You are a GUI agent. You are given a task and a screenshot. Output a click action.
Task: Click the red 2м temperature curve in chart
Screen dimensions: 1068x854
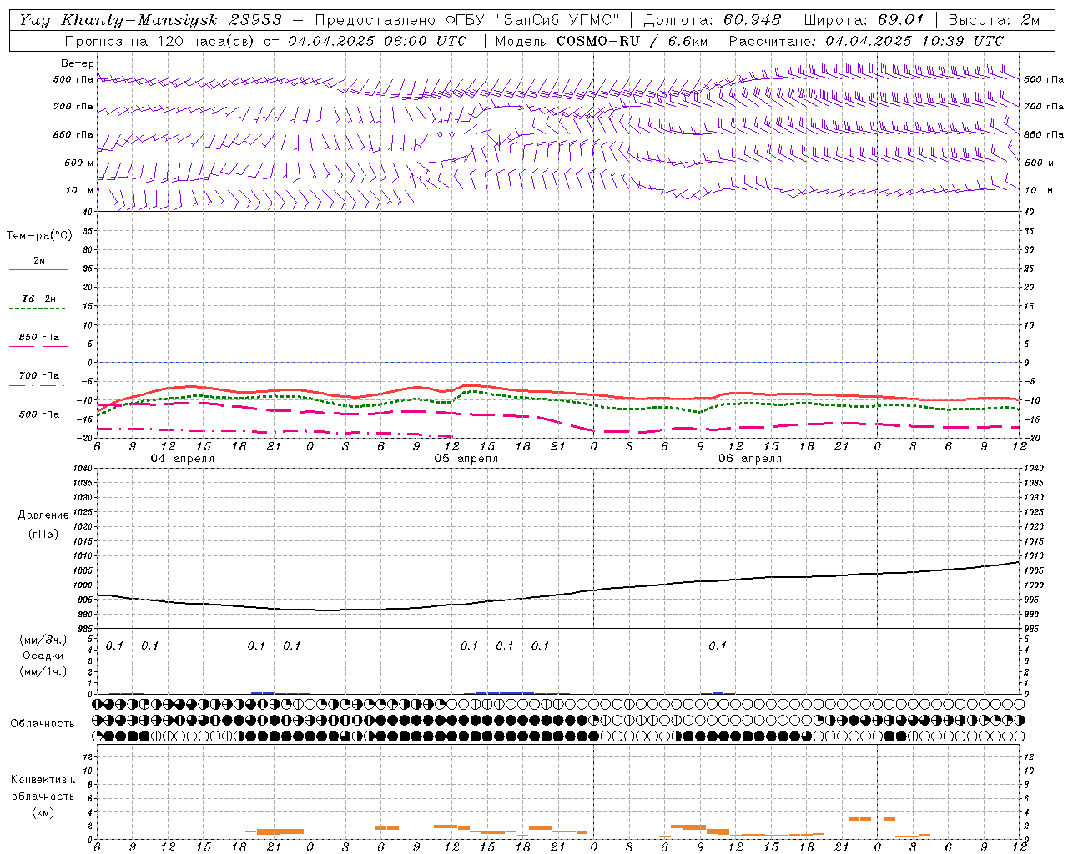point(559,391)
